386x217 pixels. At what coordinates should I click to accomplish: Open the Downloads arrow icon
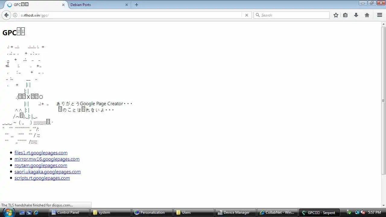pos(356,15)
